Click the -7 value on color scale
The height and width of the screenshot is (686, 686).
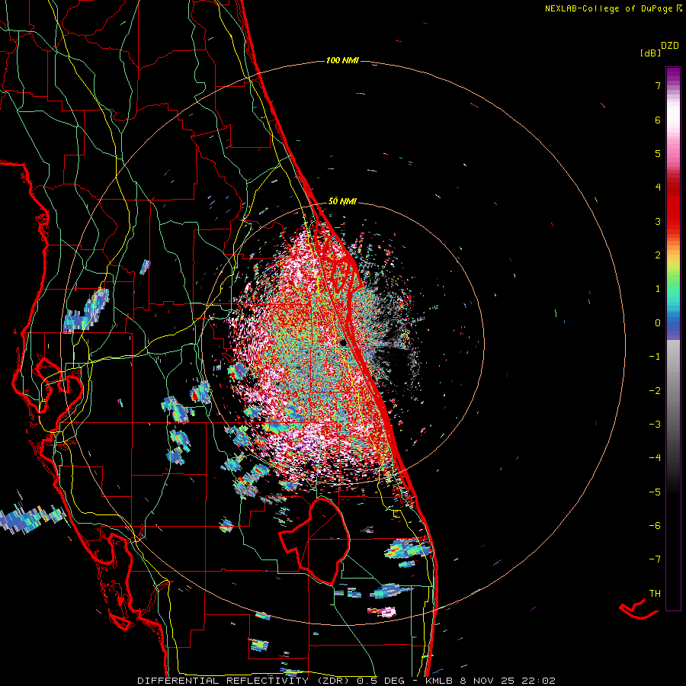(655, 559)
